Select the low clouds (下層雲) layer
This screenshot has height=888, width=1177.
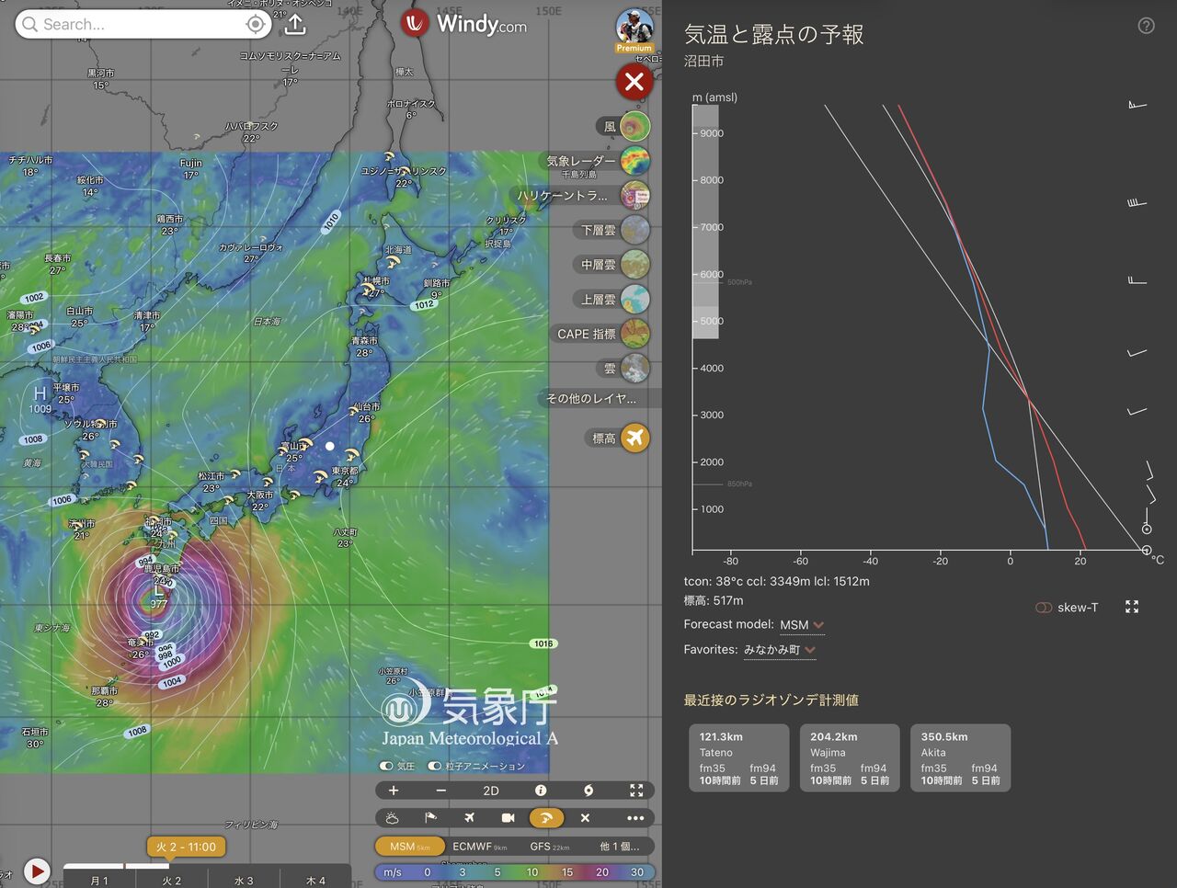634,230
